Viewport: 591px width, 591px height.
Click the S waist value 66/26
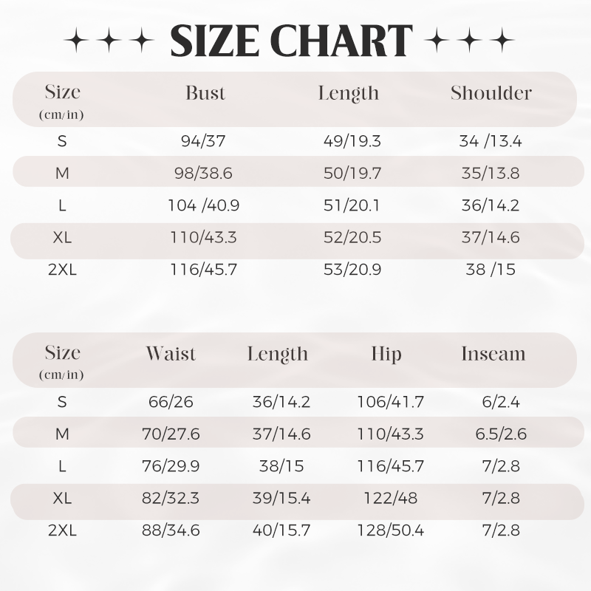pos(171,402)
